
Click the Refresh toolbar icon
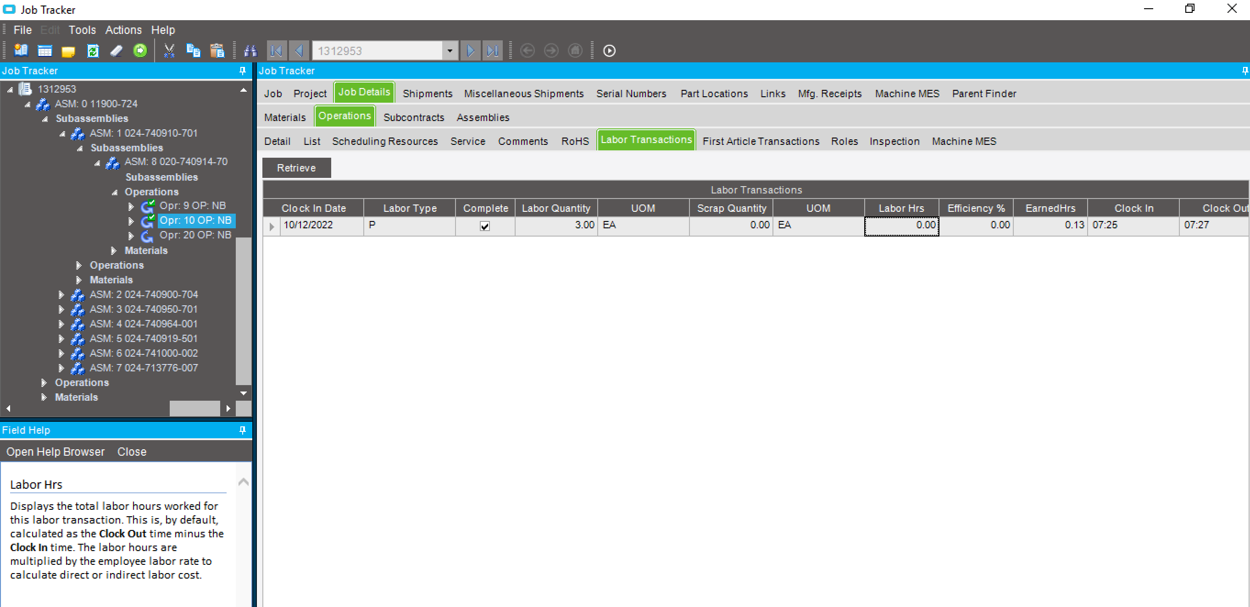93,50
